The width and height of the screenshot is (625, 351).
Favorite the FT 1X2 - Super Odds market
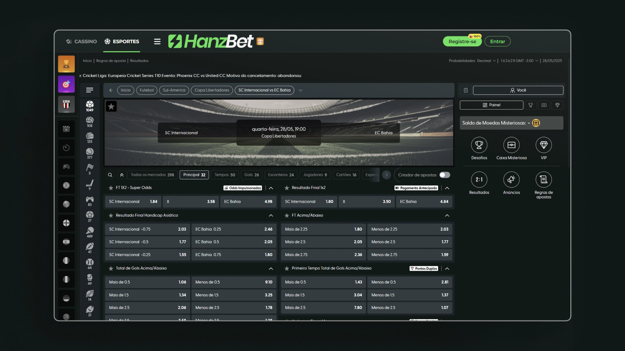click(111, 188)
